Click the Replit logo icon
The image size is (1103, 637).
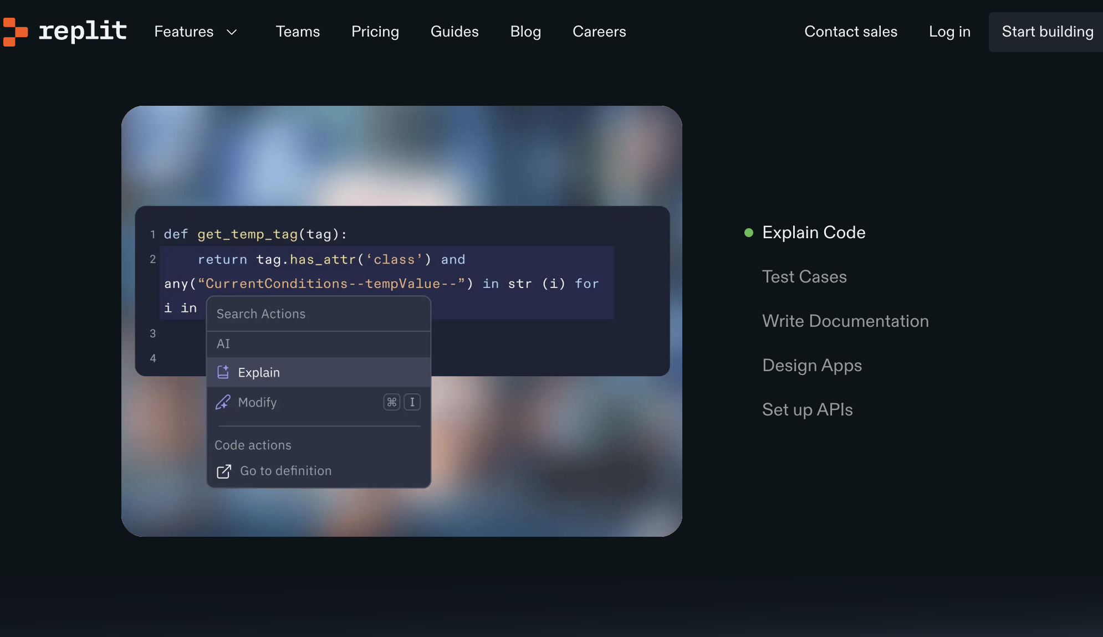point(15,32)
